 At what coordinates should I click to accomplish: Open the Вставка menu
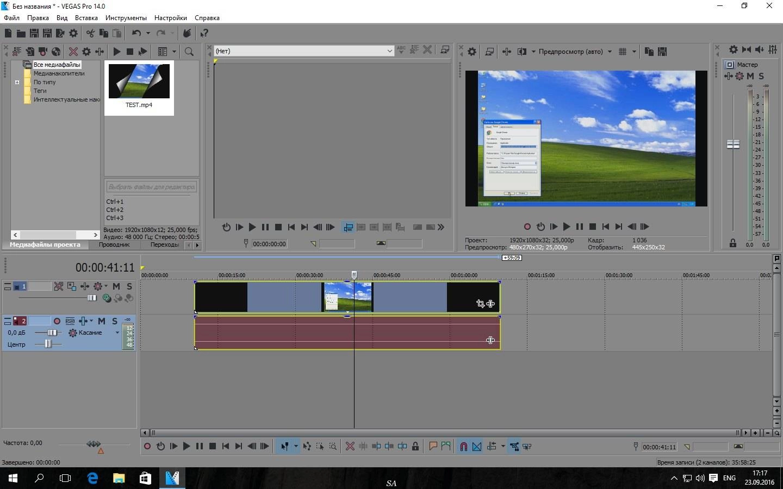click(x=86, y=18)
